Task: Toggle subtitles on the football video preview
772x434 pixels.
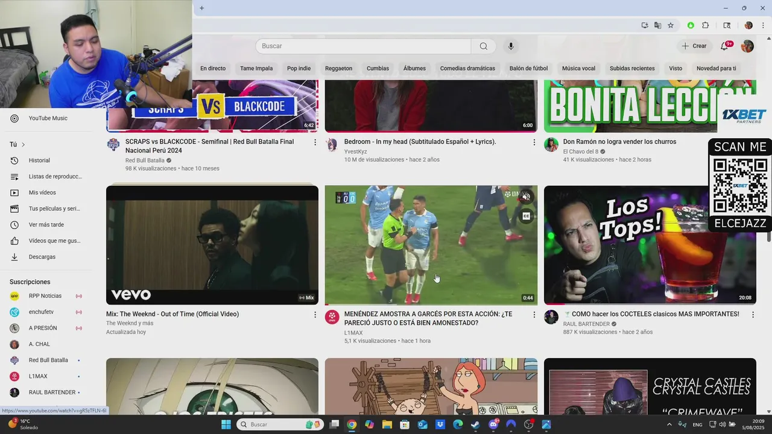Action: point(526,216)
